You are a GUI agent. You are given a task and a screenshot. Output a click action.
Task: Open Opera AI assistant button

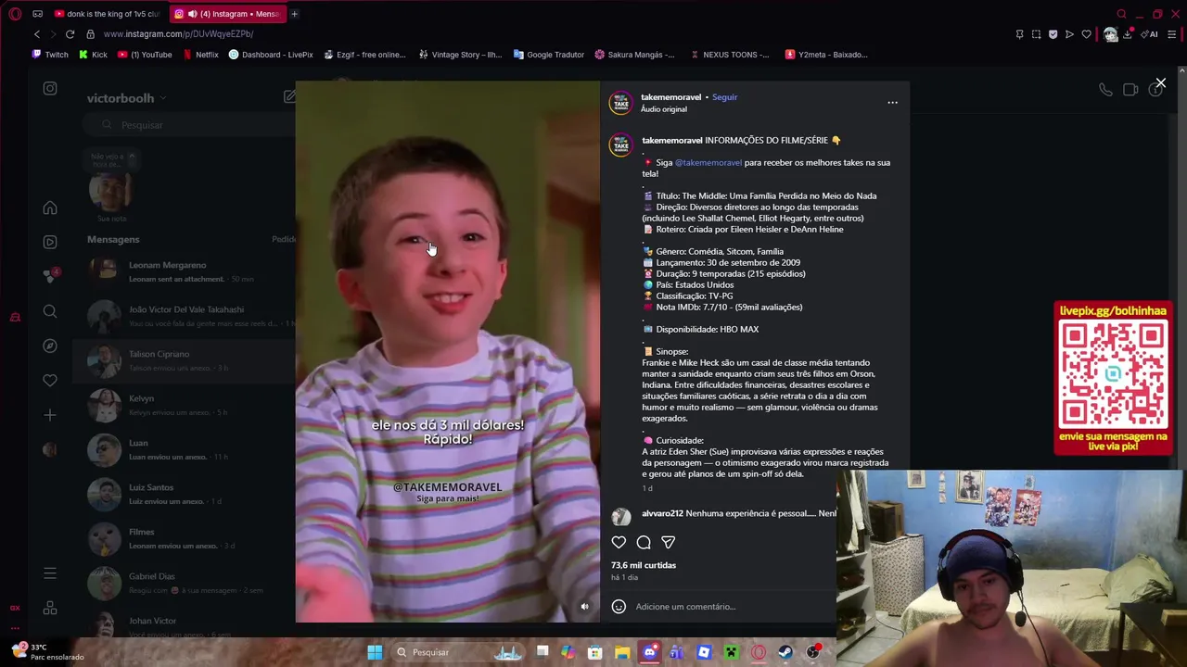click(x=1150, y=34)
